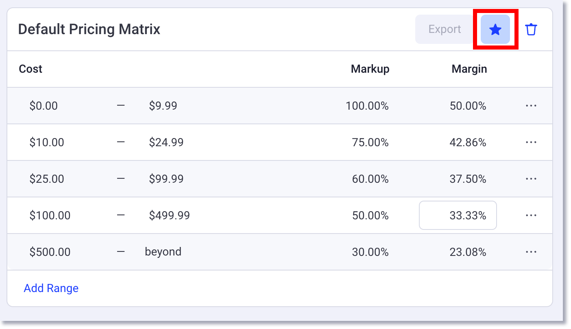Open the ellipsis actions for the $10.00 row
The height and width of the screenshot is (329, 571).
531,142
